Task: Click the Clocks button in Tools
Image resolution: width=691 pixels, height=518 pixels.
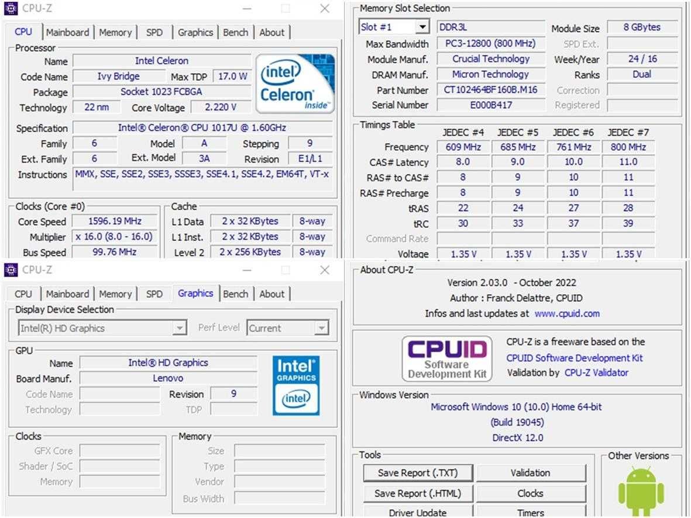Action: pos(531,493)
